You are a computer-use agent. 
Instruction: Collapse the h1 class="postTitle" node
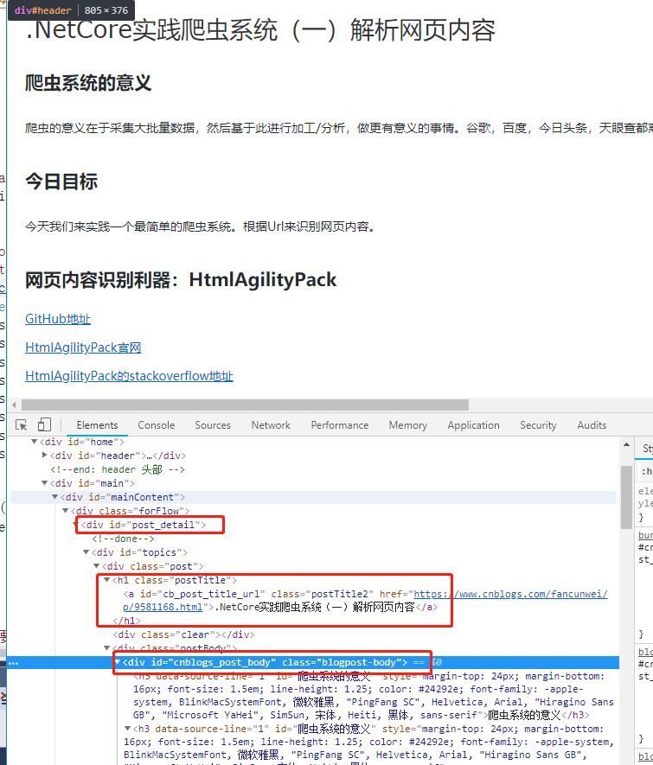[x=107, y=580]
